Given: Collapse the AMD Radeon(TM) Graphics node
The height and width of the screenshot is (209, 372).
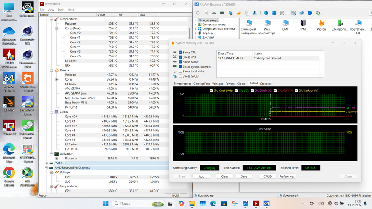Looking at the screenshot, I should (x=46, y=168).
